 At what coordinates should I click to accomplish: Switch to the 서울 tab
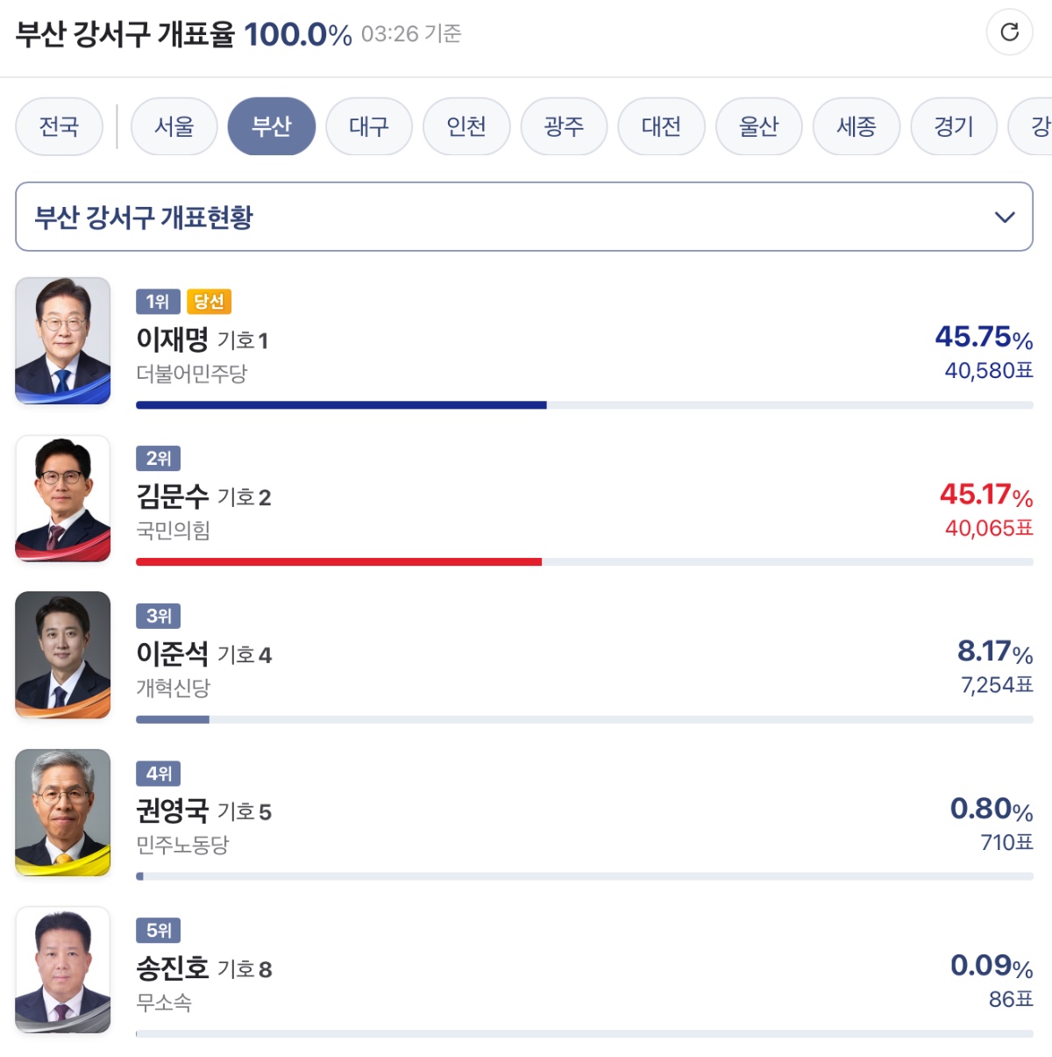[x=174, y=126]
